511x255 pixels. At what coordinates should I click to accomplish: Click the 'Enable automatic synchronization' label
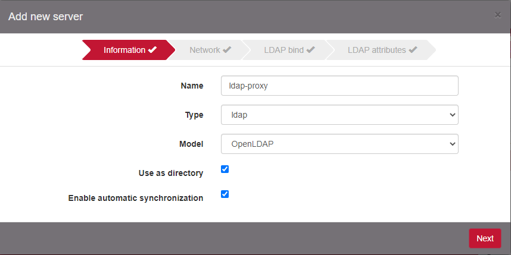[x=136, y=198]
